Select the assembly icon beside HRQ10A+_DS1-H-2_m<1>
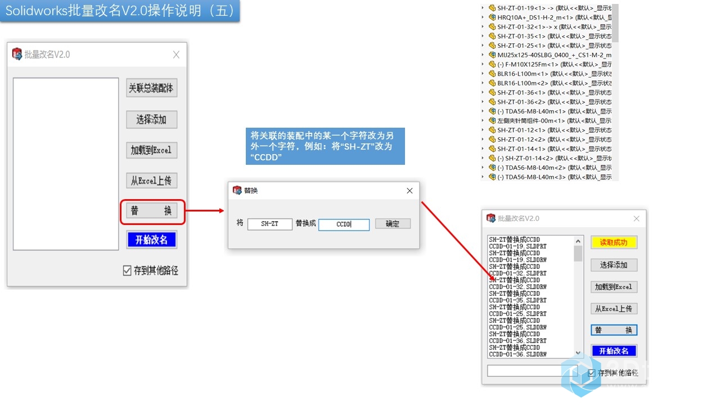 pyautogui.click(x=492, y=17)
